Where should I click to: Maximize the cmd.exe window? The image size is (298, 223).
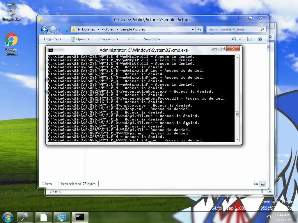pos(223,49)
